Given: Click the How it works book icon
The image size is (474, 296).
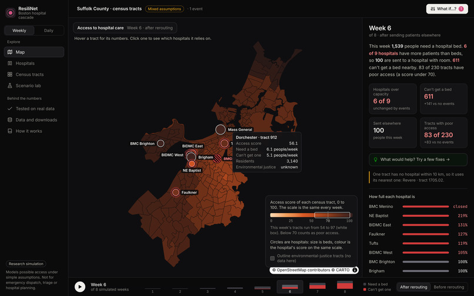Looking at the screenshot, I should point(9,131).
